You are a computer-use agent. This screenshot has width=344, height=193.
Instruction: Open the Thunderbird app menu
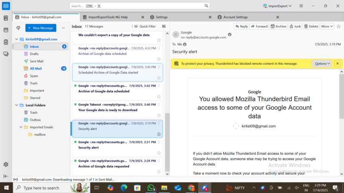(x=301, y=6)
